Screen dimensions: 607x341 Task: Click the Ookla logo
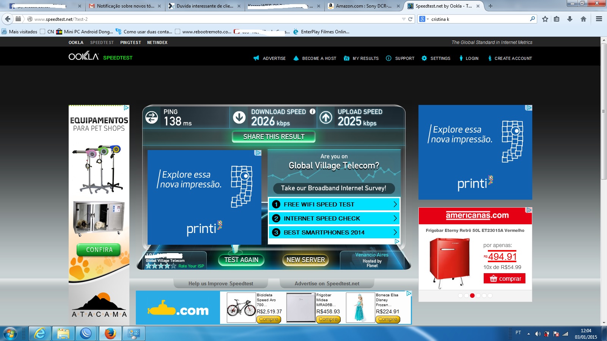tap(83, 56)
